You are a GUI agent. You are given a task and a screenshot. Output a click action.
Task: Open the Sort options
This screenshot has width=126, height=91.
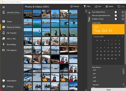pyautogui.click(x=98, y=7)
